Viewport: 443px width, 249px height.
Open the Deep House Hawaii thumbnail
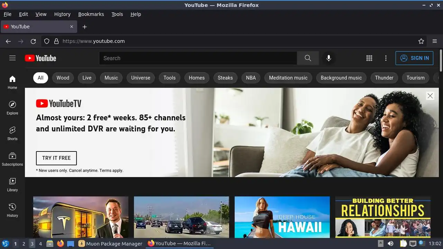[x=282, y=217]
